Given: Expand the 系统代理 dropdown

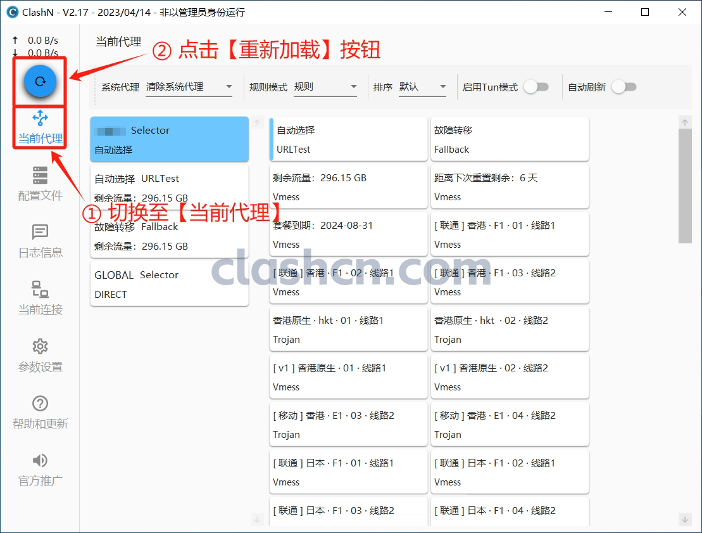Looking at the screenshot, I should click(x=189, y=87).
